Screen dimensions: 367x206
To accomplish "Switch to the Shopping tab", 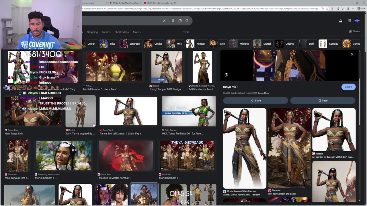I will pos(92,32).
